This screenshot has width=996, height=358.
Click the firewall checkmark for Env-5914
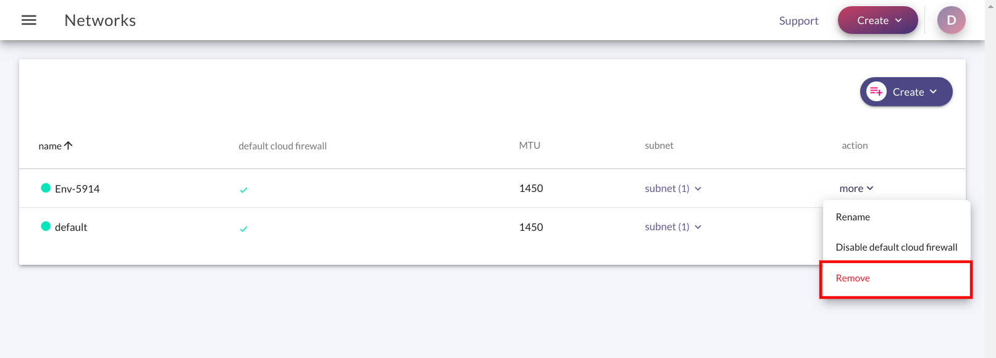pyautogui.click(x=243, y=189)
